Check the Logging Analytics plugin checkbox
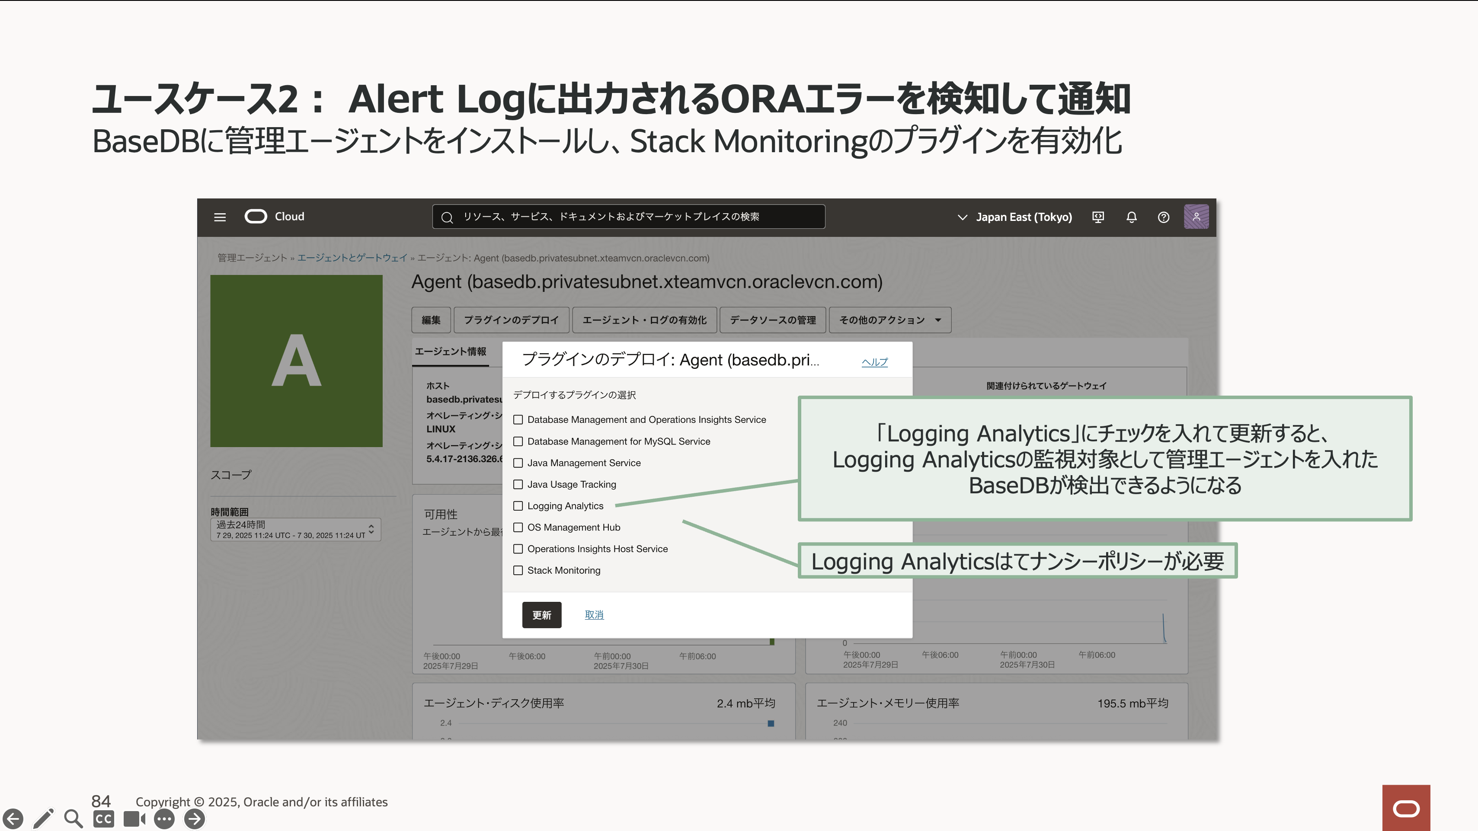 (518, 506)
